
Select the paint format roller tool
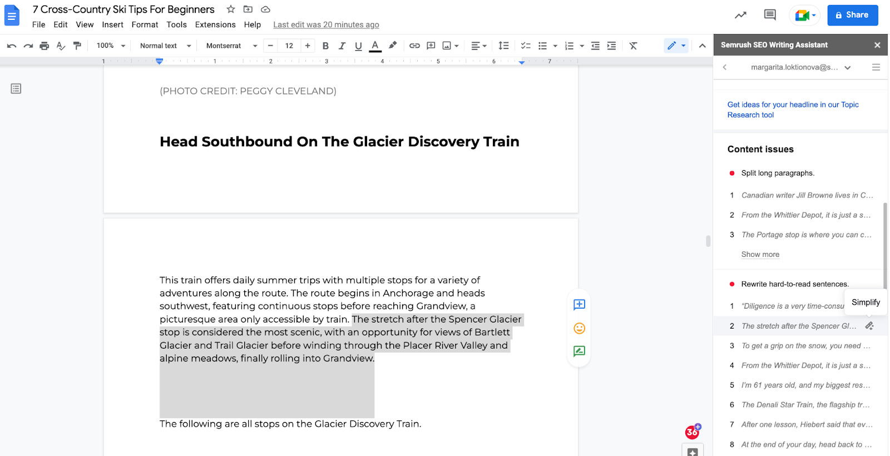(77, 46)
